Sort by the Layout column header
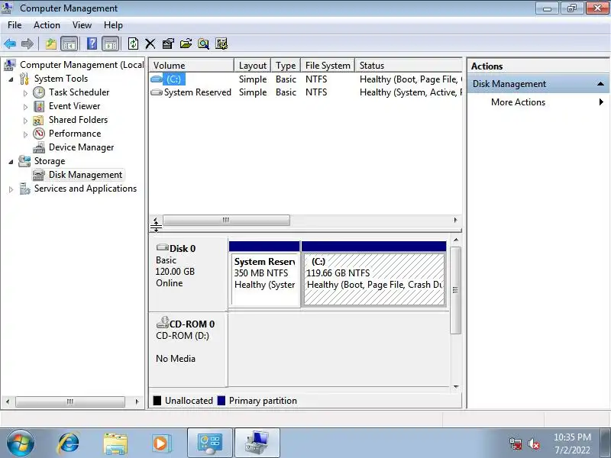611x458 pixels. [x=253, y=66]
